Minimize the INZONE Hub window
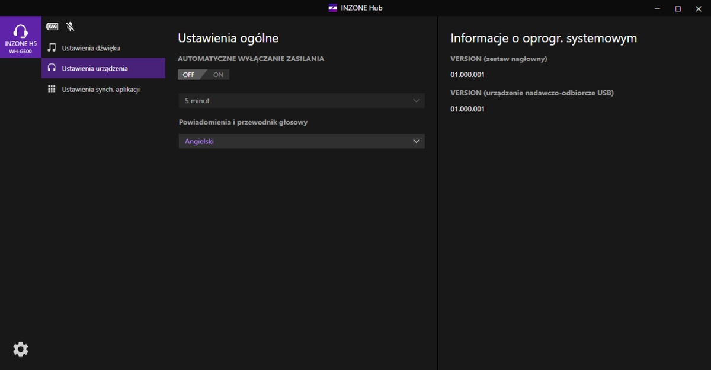 click(x=658, y=8)
